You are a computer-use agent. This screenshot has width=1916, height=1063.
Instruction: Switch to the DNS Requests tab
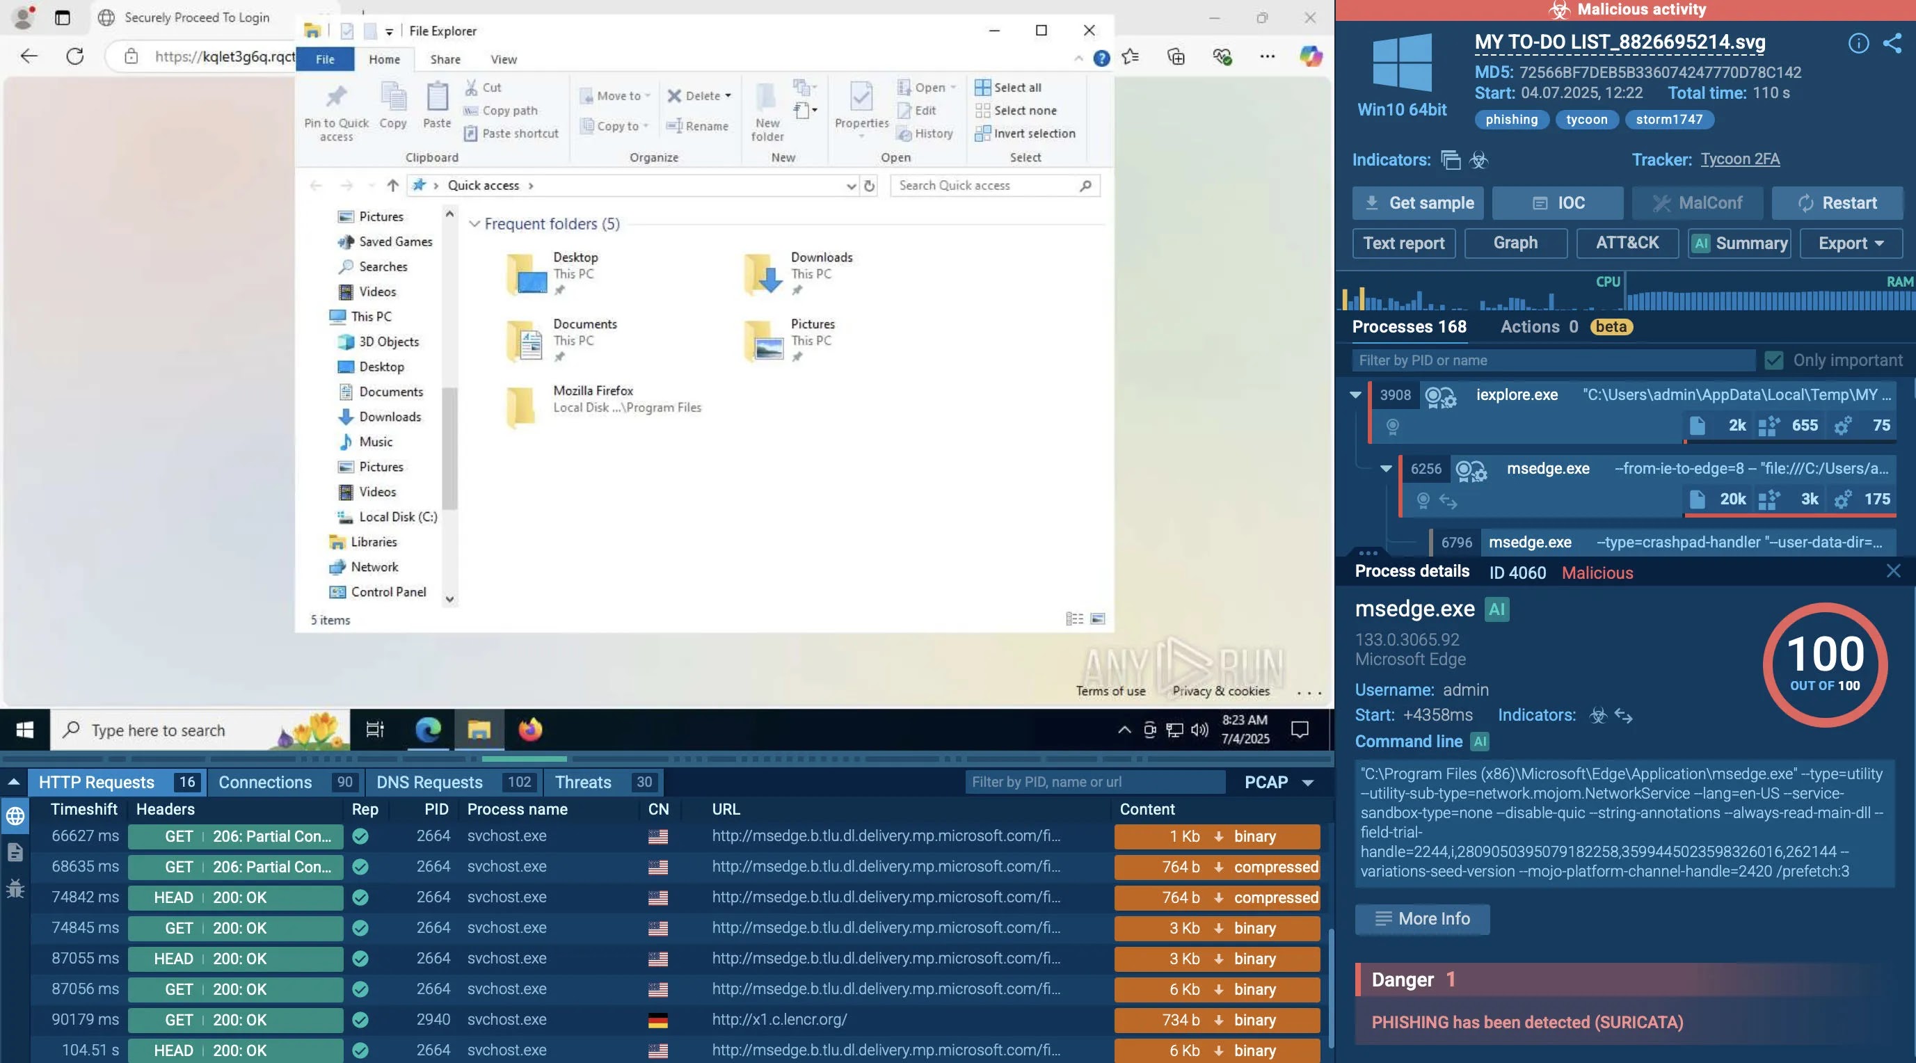coord(454,783)
